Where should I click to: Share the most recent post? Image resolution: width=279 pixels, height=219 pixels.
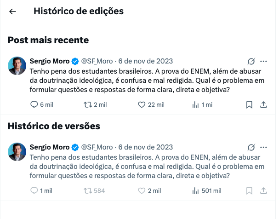[x=263, y=104]
